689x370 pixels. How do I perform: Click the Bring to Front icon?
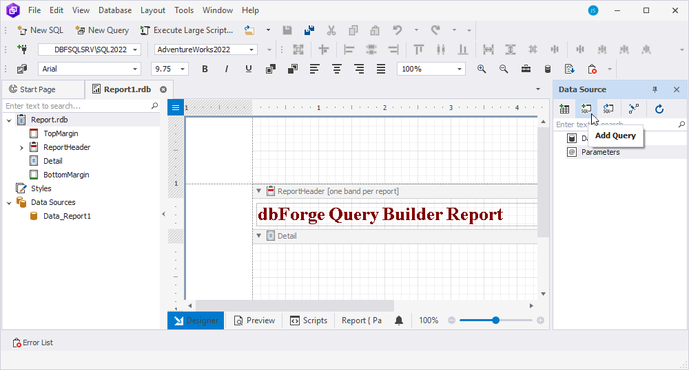tap(271, 69)
